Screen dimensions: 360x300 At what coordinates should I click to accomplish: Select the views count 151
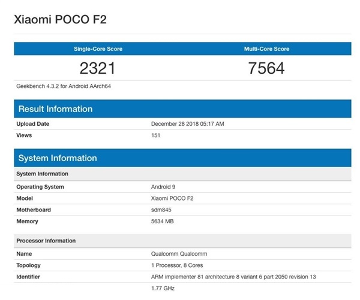pos(155,135)
